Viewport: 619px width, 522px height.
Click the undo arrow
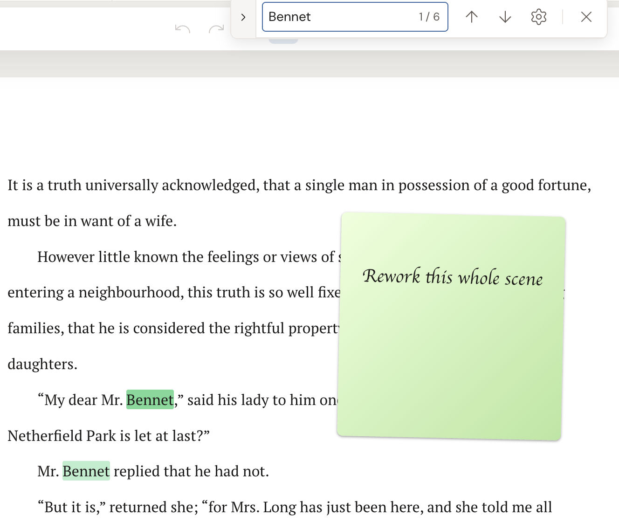coord(183,29)
